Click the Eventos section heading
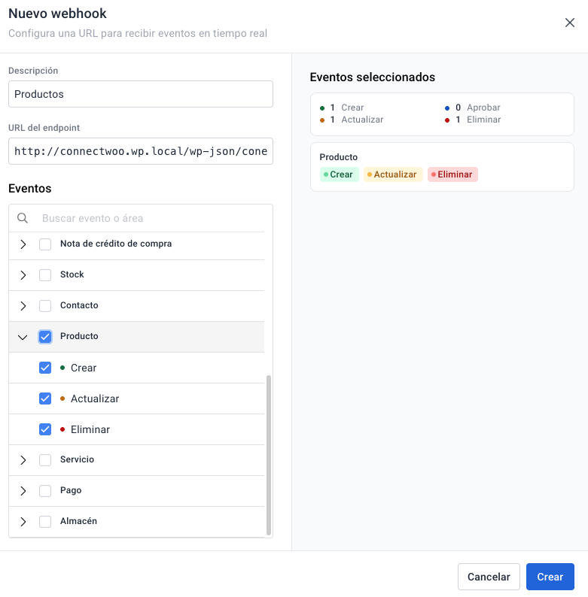 click(x=30, y=189)
